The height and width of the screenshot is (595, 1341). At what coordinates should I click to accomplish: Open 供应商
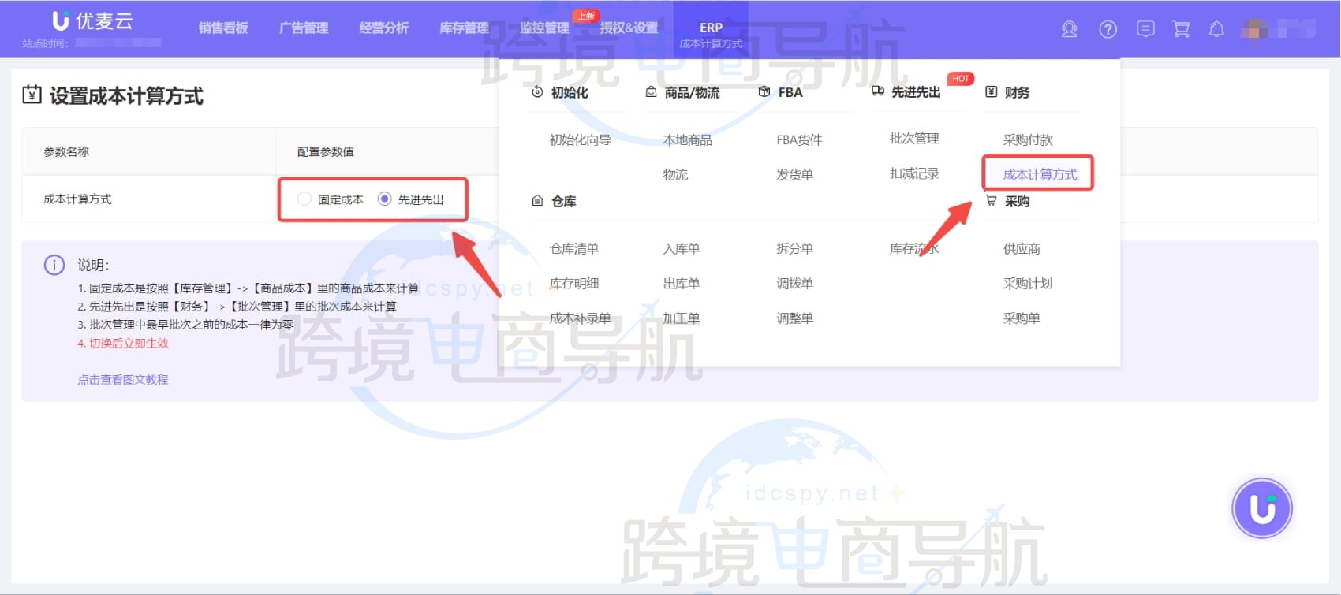tap(1022, 249)
